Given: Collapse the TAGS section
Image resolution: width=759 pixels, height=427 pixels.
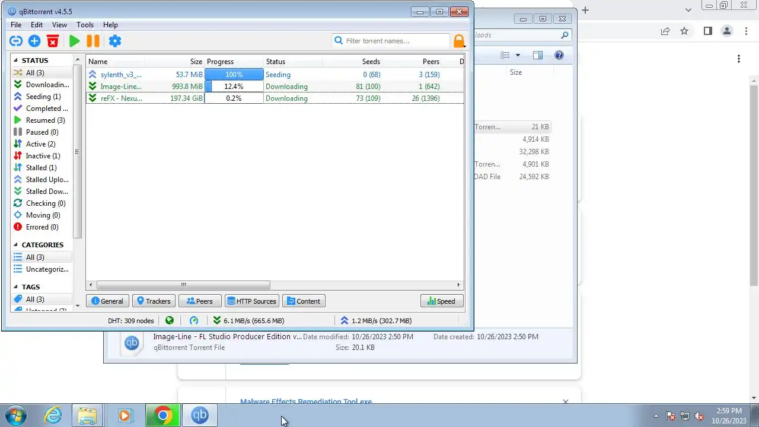Looking at the screenshot, I should point(15,287).
